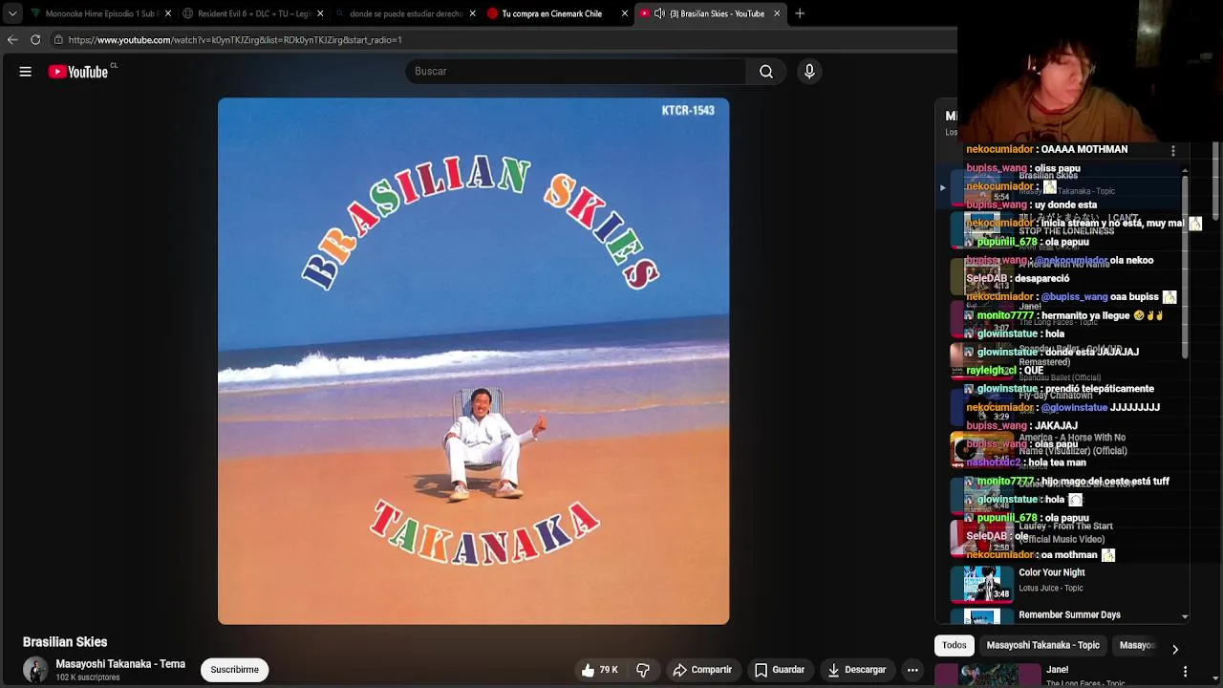Click the Brasilian Skies album art video
Screen dimensions: 1223x688
(473, 361)
